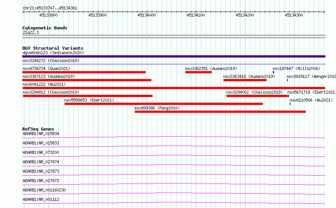The height and width of the screenshot is (208, 336).
Task: Open variant nsv187447 (Mills2006) label
Action: tap(296, 68)
